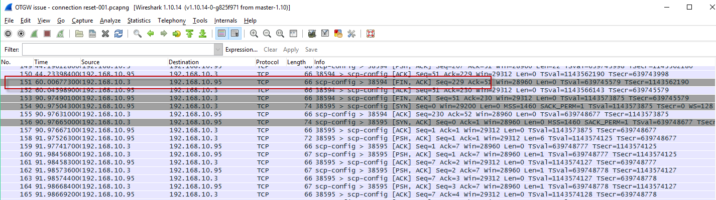Screen dimensions: 716x200
Task: Open the Internals menu
Action: click(x=225, y=21)
